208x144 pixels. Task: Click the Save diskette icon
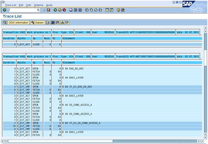48,10
